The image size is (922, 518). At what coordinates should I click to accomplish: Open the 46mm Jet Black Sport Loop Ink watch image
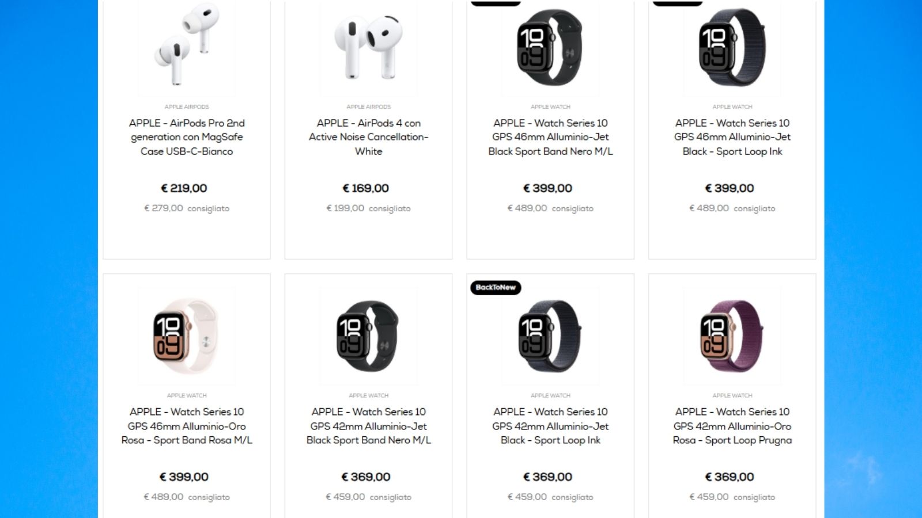(732, 48)
